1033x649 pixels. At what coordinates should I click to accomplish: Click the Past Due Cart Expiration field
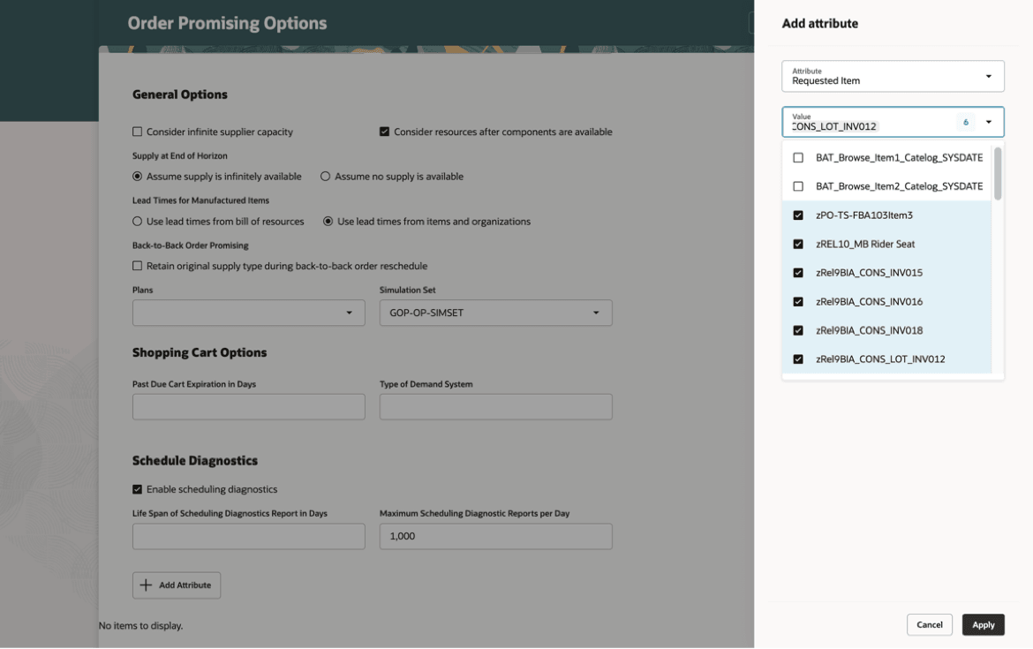click(x=248, y=406)
